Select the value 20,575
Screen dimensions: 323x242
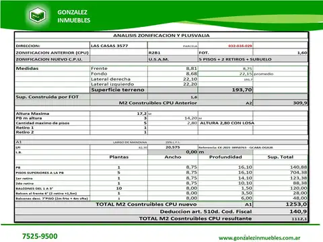coord(173,147)
